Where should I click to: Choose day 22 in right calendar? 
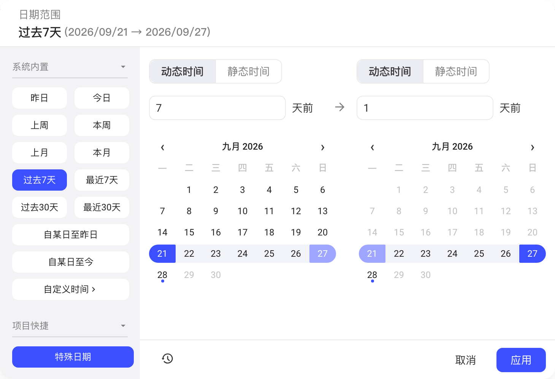[x=399, y=254]
